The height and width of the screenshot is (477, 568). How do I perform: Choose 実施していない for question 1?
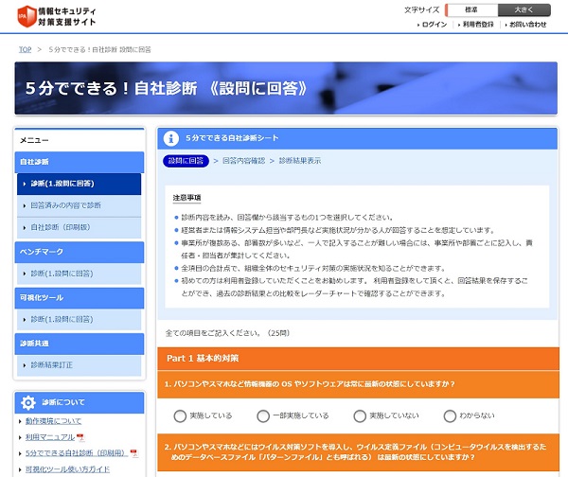pyautogui.click(x=360, y=415)
